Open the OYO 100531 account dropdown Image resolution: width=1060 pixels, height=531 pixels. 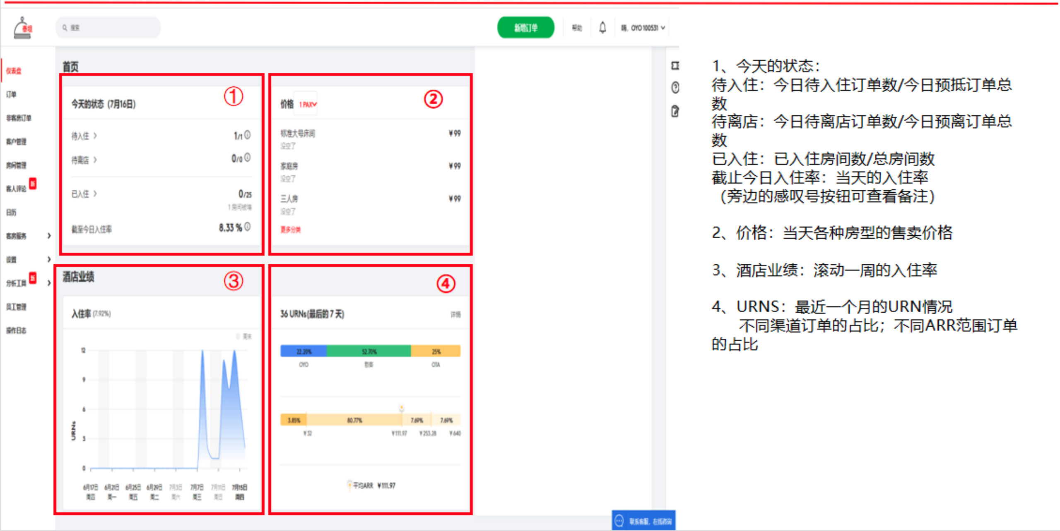[643, 28]
